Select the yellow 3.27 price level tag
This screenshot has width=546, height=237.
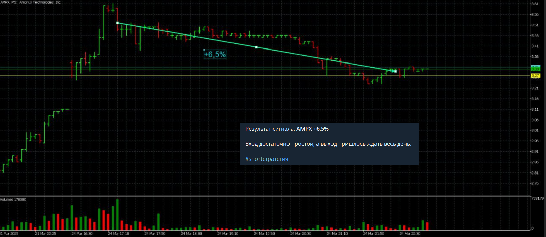click(535, 76)
